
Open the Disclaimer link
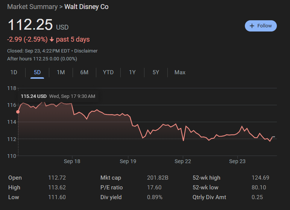pos(86,51)
